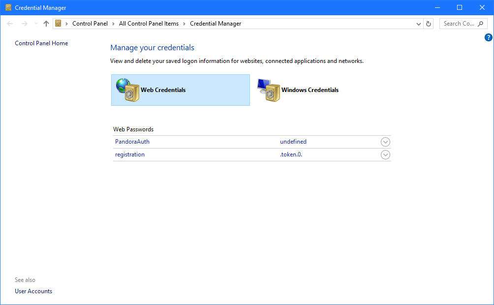Click the 'undefined' username text
Screen dimensions: 494x305
(x=293, y=142)
